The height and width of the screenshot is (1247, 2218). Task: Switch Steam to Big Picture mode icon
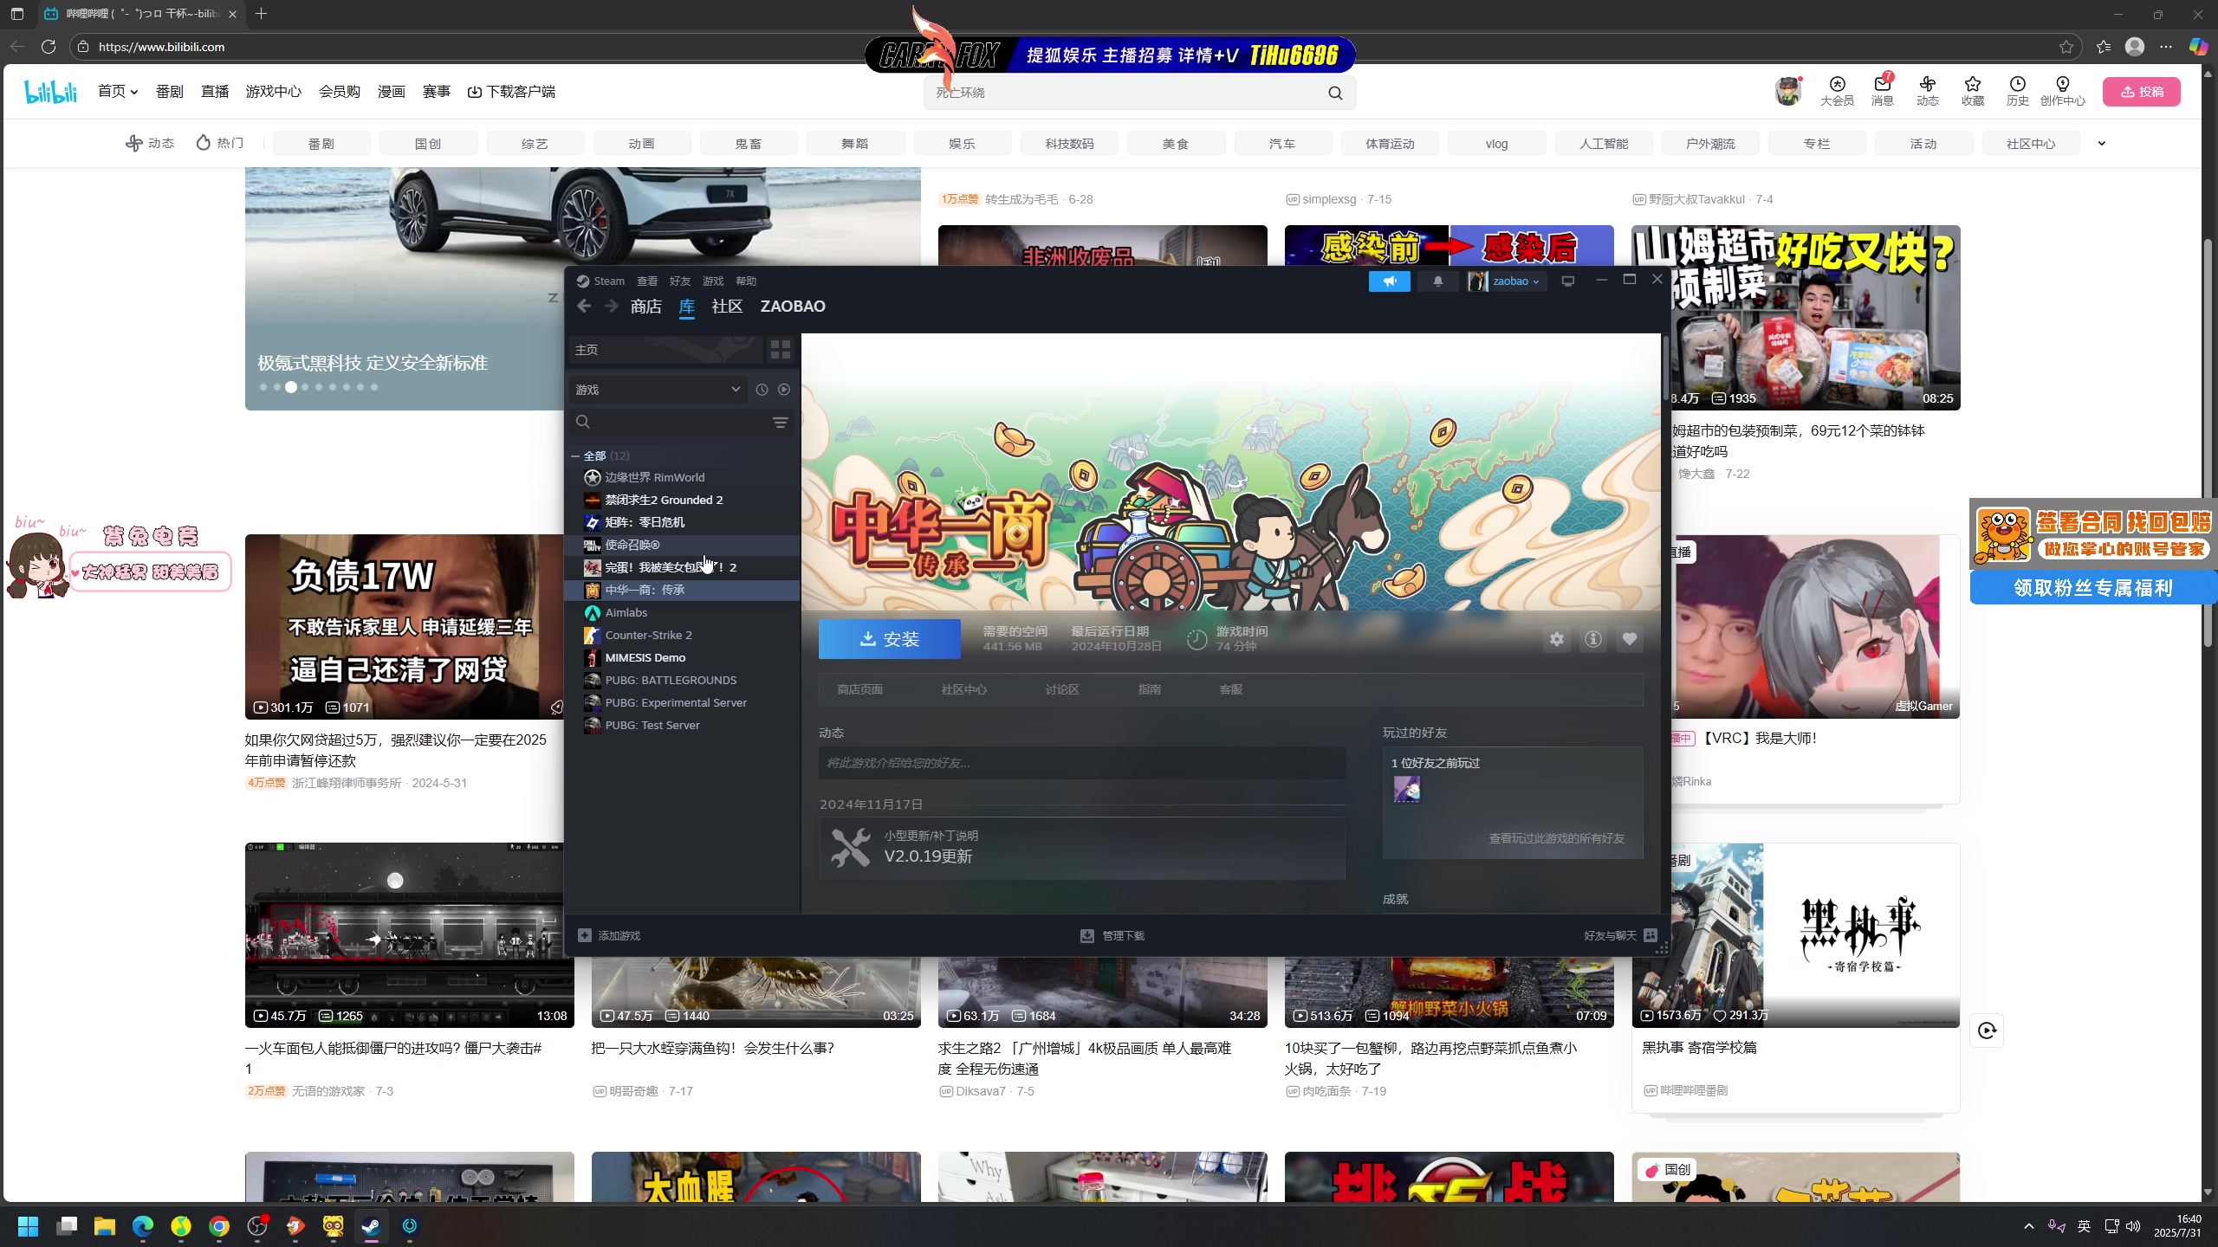[1568, 281]
